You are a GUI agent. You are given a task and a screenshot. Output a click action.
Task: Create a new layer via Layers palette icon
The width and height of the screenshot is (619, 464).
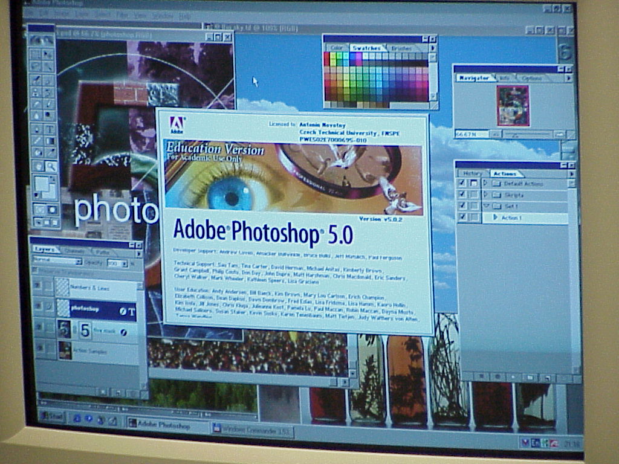point(118,392)
